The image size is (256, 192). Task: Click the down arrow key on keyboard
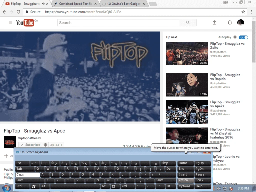[x=150, y=186]
